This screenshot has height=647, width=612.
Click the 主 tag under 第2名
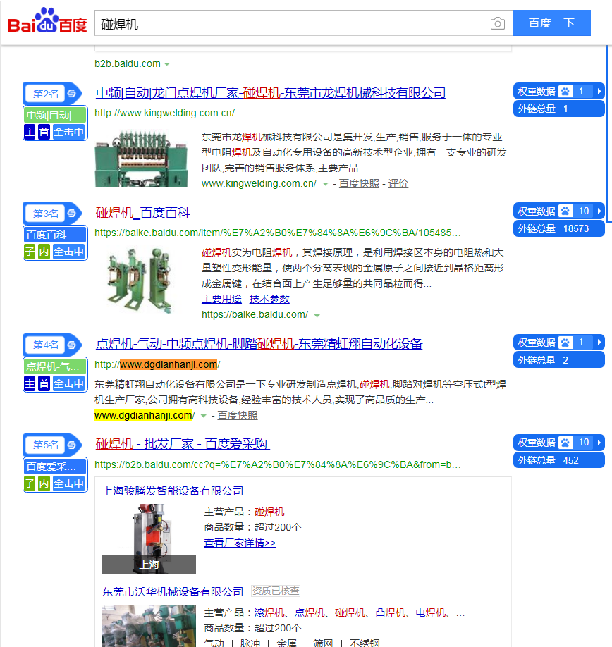(30, 132)
